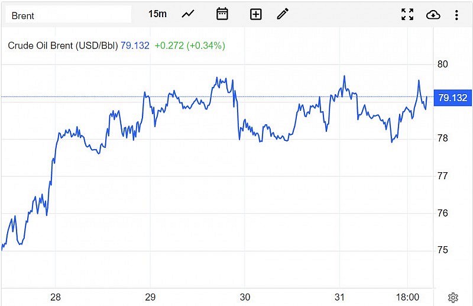Click the 78 price axis label
Image resolution: width=473 pixels, height=306 pixels.
(442, 138)
